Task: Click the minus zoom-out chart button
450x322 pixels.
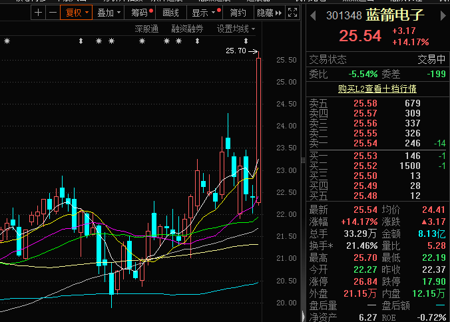Action: (x=52, y=13)
